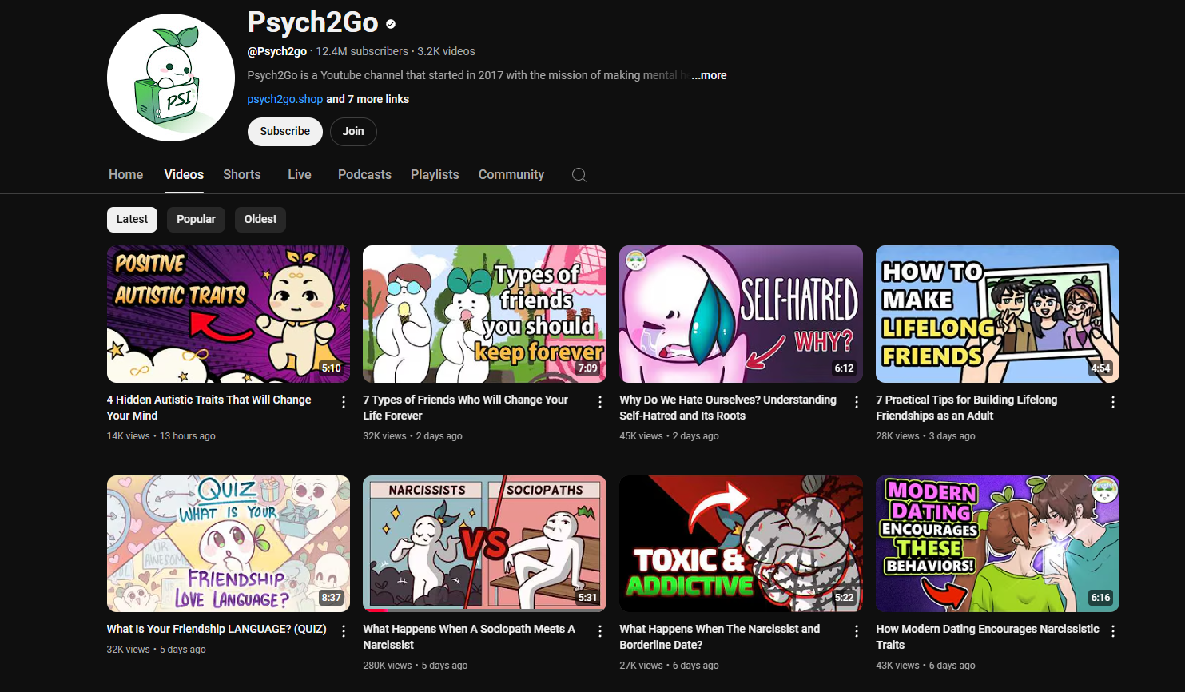Open title '7 Practical Tips for Building Lifelong'
Viewport: 1185px width, 692px height.
[967, 408]
